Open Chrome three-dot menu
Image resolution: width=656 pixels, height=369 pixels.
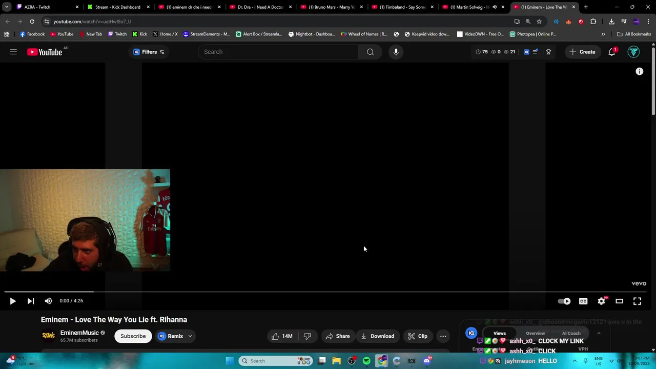pyautogui.click(x=648, y=22)
